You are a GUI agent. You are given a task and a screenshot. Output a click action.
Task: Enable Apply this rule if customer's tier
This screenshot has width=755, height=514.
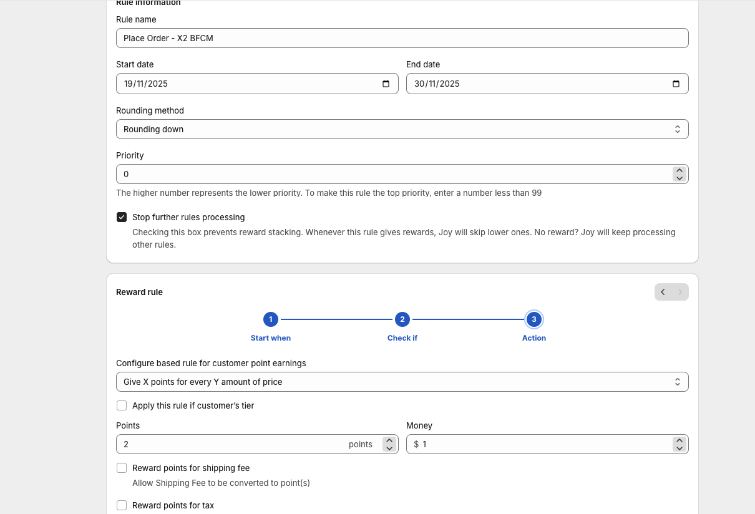point(122,405)
